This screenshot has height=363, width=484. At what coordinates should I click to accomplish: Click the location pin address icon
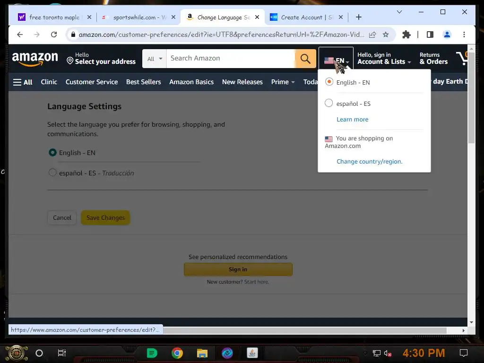pyautogui.click(x=70, y=61)
